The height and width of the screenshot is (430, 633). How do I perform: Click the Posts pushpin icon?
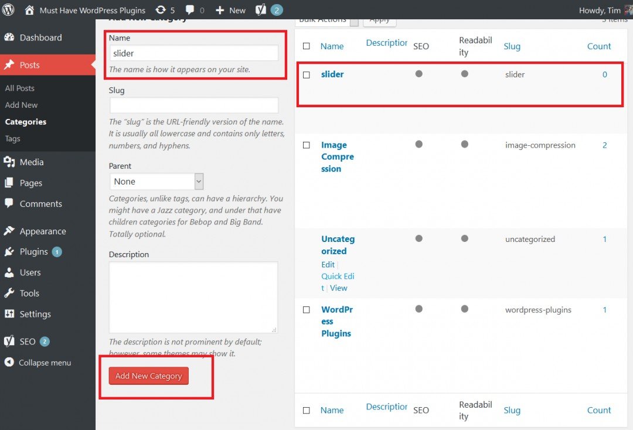[9, 64]
